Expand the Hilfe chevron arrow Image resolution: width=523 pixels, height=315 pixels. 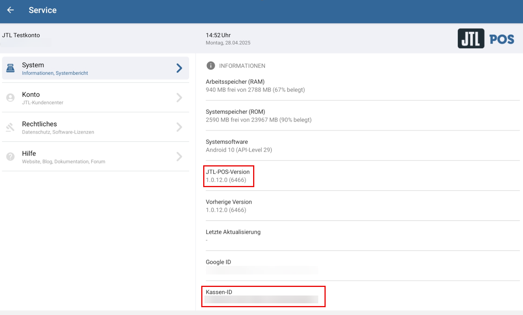tap(179, 157)
